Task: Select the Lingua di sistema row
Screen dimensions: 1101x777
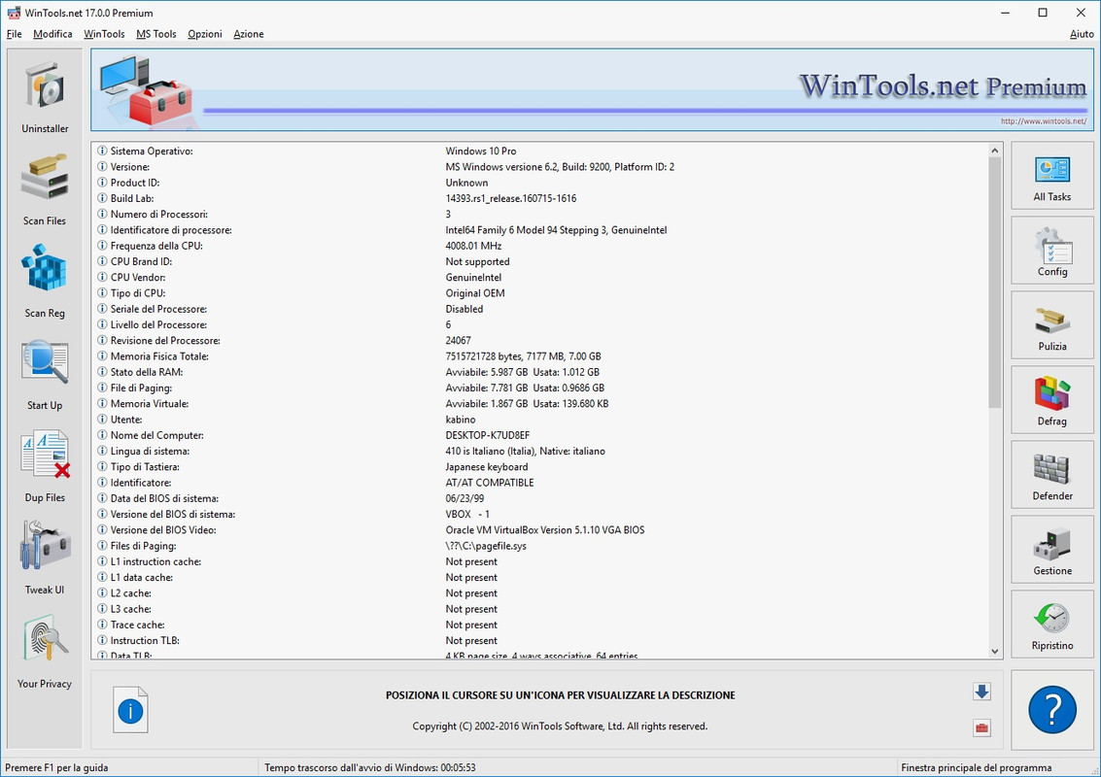Action: (x=539, y=452)
